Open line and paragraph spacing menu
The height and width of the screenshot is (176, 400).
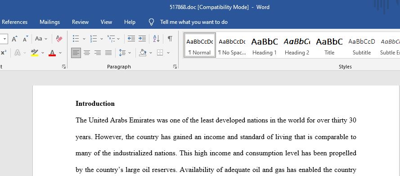(125, 53)
